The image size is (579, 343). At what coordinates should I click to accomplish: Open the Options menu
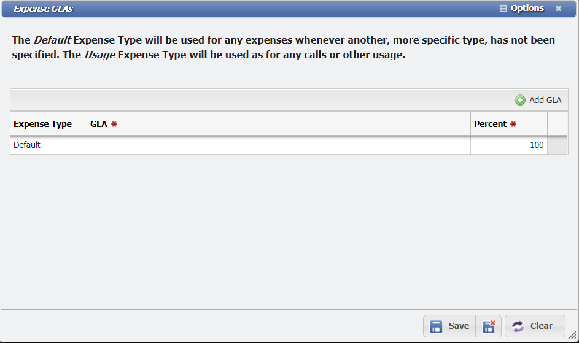point(527,9)
